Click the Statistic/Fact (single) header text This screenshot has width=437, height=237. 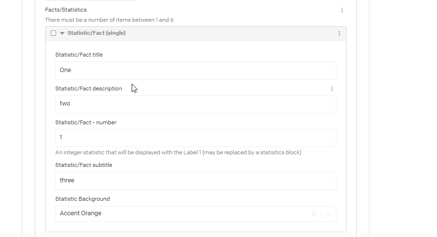tap(96, 33)
